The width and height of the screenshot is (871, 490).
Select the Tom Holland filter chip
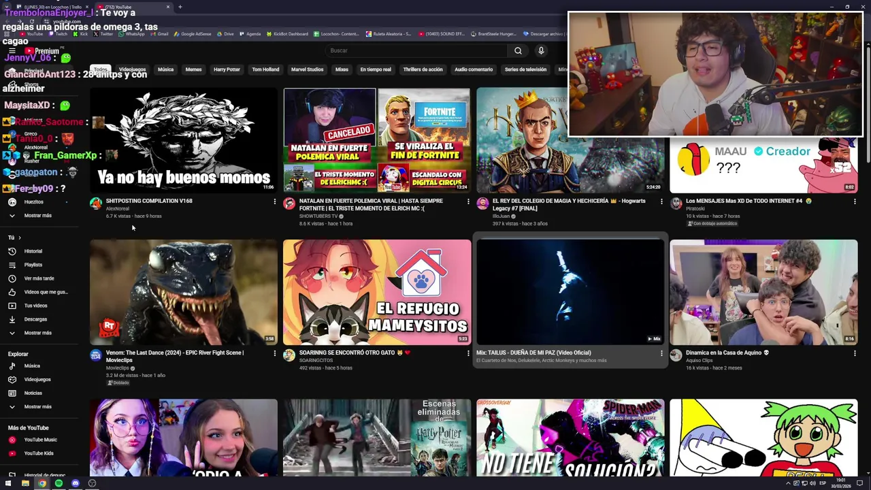(265, 69)
